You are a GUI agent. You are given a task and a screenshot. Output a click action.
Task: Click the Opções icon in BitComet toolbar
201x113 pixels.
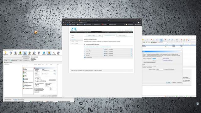click(161, 40)
